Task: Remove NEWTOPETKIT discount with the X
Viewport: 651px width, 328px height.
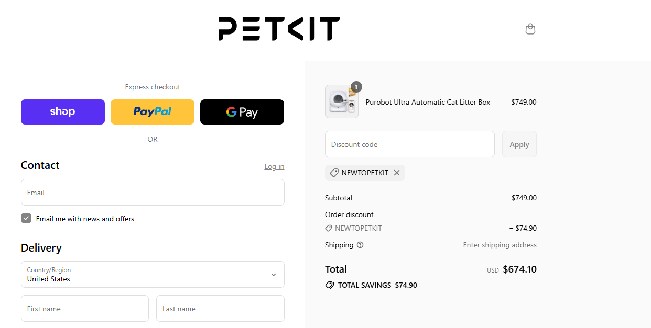Action: click(x=397, y=173)
